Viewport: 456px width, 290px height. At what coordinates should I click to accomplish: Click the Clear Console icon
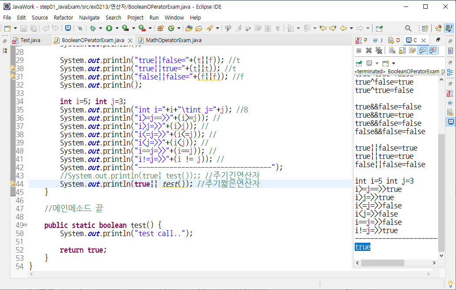[392, 50]
